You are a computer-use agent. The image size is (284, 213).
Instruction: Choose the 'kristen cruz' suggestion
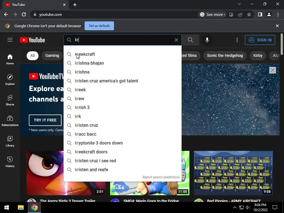(x=123, y=125)
